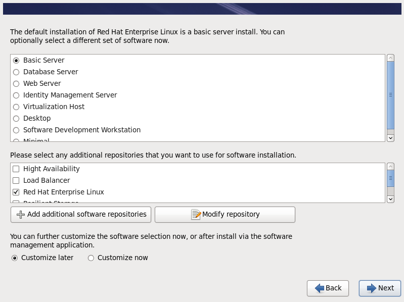Viewport: 404px width, 302px height.
Task: Click the 'Web Server' label text
Action: click(42, 83)
